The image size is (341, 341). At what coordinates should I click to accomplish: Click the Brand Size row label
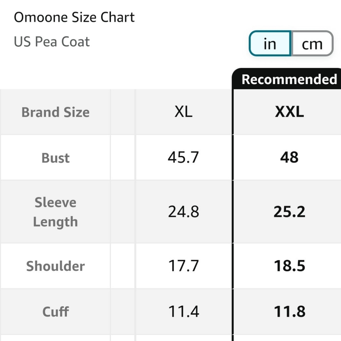pyautogui.click(x=56, y=112)
